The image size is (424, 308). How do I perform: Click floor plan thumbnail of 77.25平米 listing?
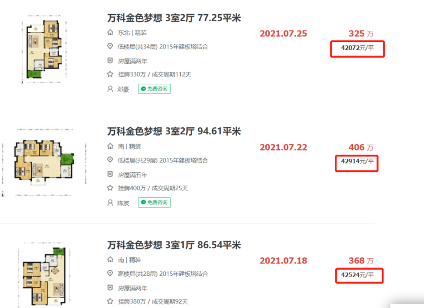click(x=44, y=49)
